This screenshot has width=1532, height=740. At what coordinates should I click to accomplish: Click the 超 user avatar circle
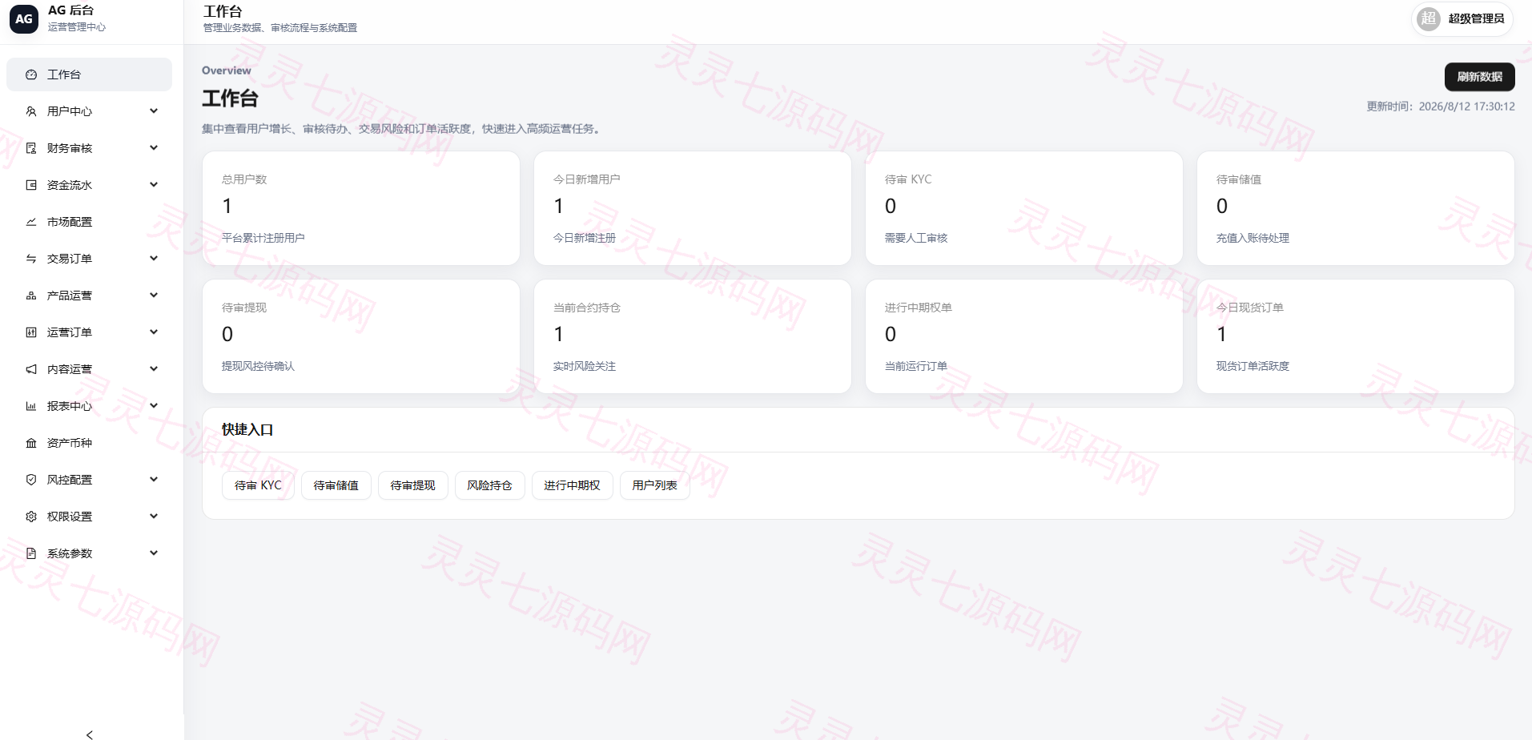pos(1429,18)
